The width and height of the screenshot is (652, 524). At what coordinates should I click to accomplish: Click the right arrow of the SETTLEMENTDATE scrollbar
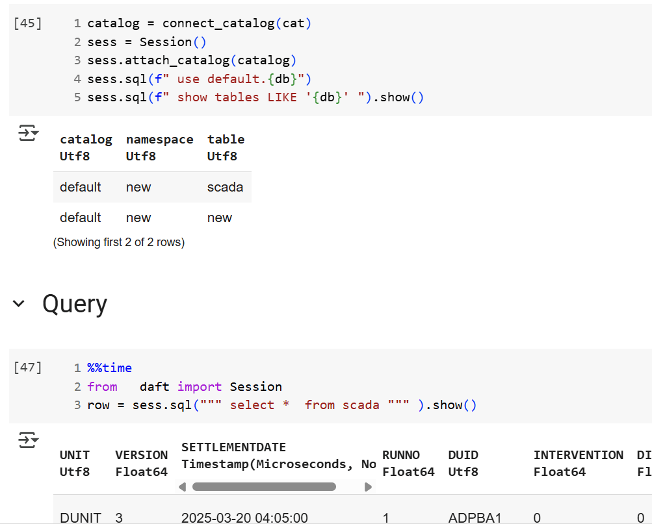click(x=368, y=487)
